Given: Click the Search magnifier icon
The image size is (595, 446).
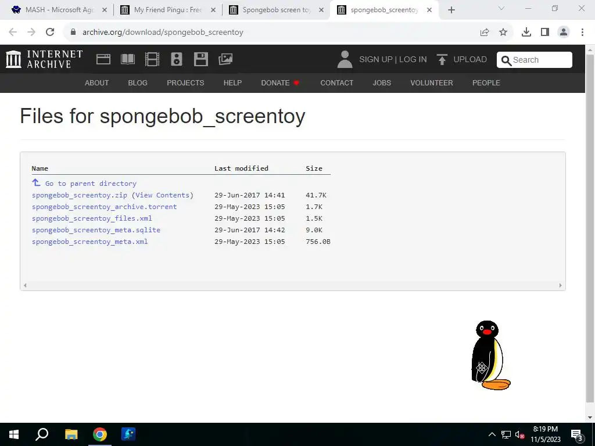Looking at the screenshot, I should click(506, 60).
